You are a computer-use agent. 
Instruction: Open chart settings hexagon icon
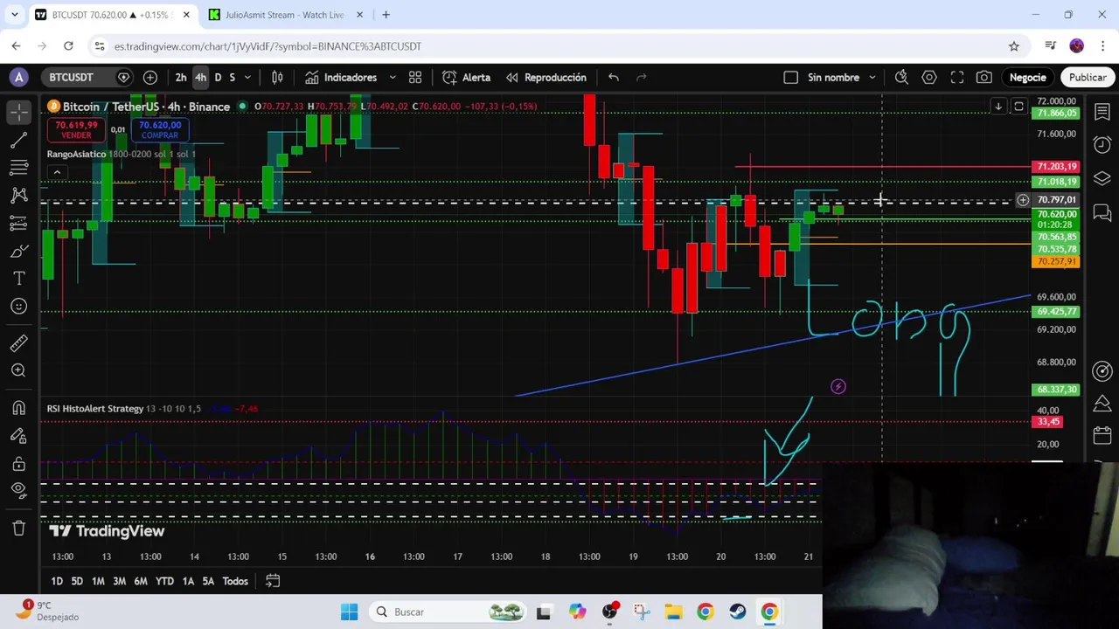click(929, 77)
